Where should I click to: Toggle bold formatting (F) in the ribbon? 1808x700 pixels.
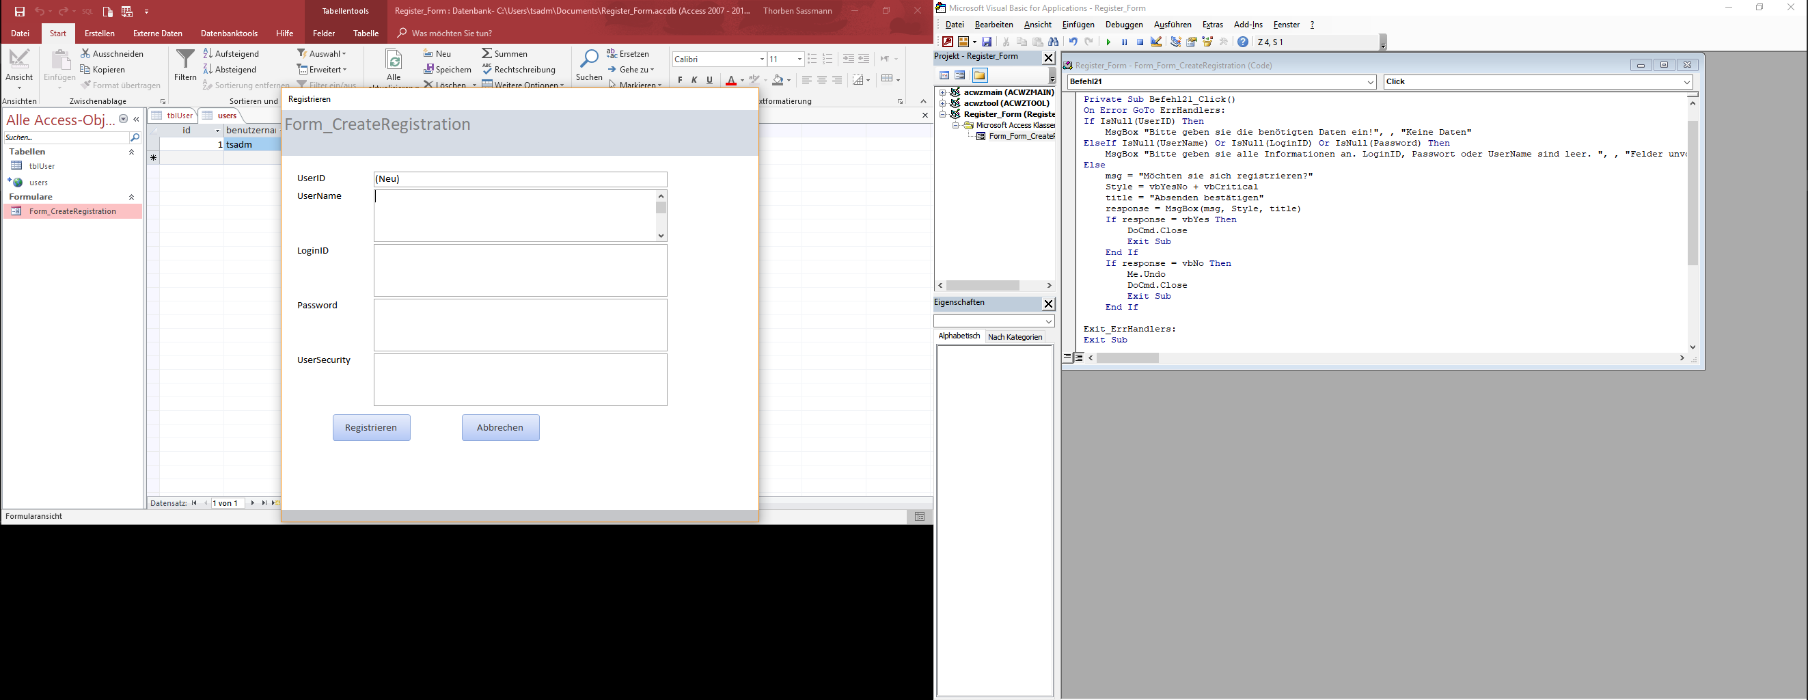pos(679,81)
